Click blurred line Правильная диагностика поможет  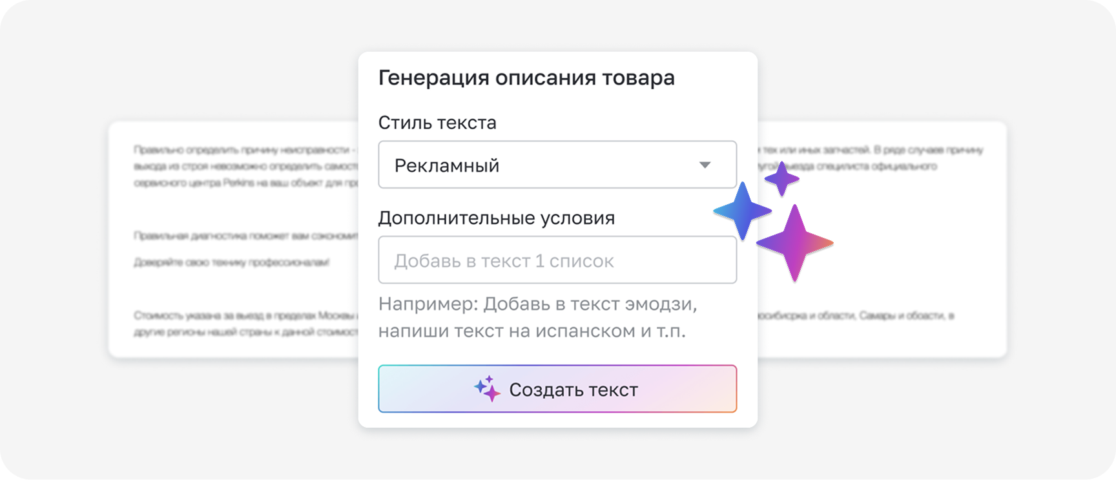[246, 236]
